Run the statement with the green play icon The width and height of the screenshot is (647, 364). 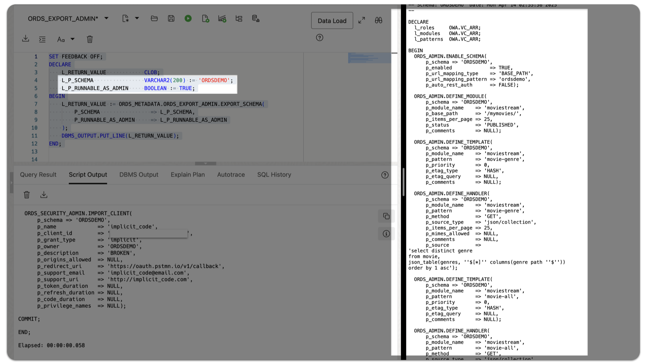point(188,19)
